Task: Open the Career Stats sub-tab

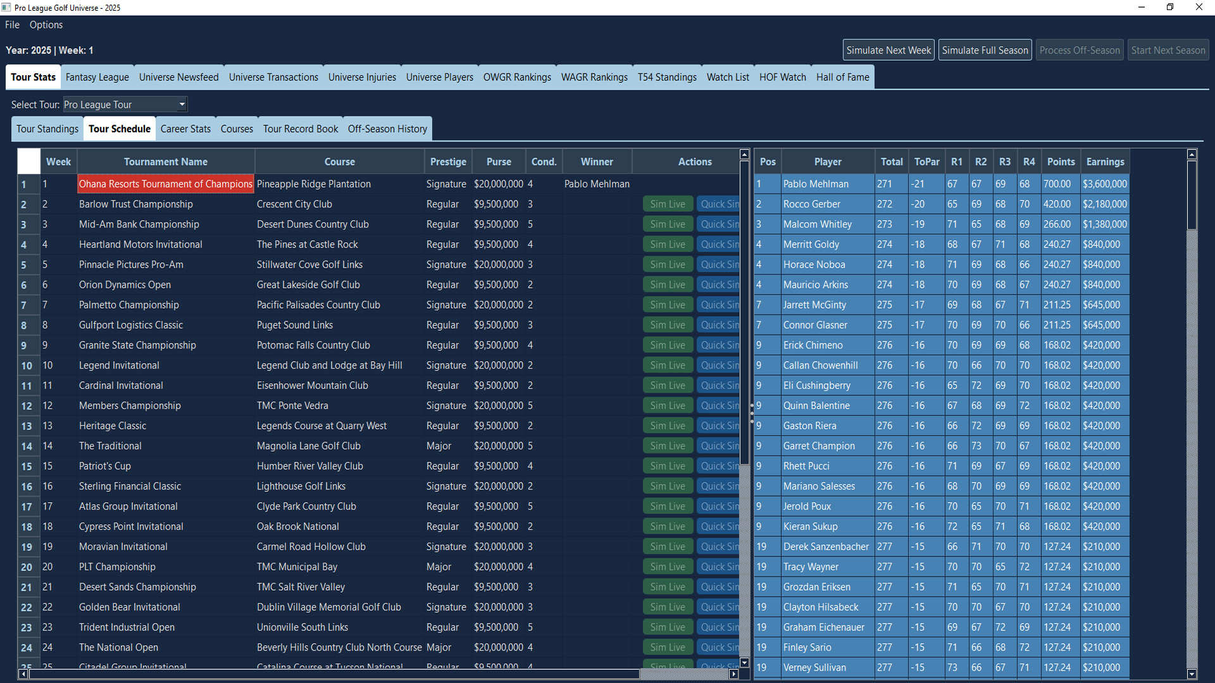Action: 185,128
